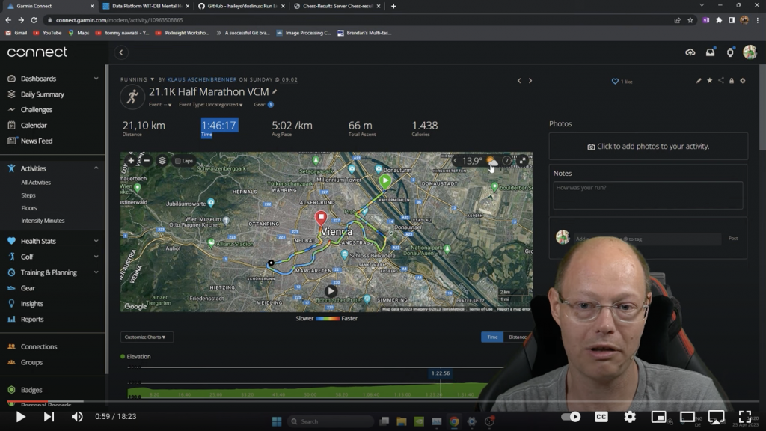Open All Activities in the sidebar
766x431 pixels.
36,183
